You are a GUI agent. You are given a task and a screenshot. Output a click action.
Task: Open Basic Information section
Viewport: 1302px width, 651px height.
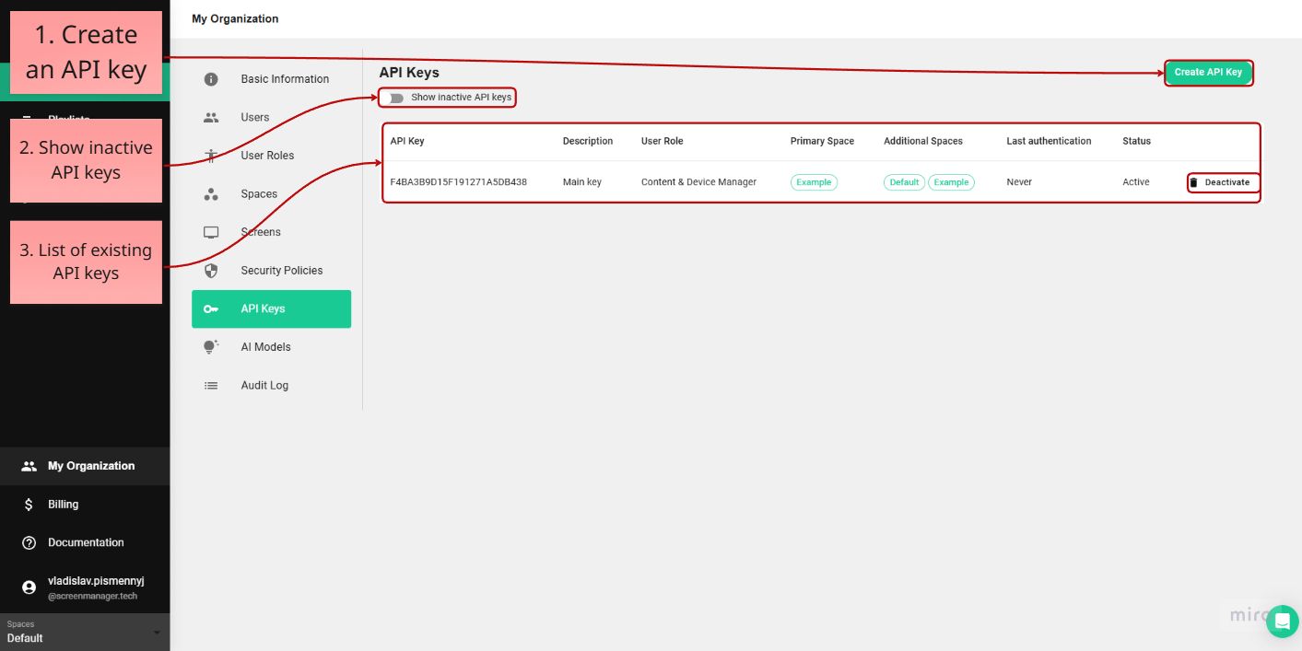tap(271, 79)
